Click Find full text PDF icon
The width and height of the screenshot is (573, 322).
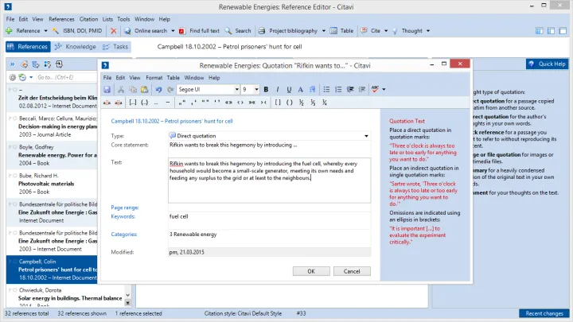[x=182, y=31]
